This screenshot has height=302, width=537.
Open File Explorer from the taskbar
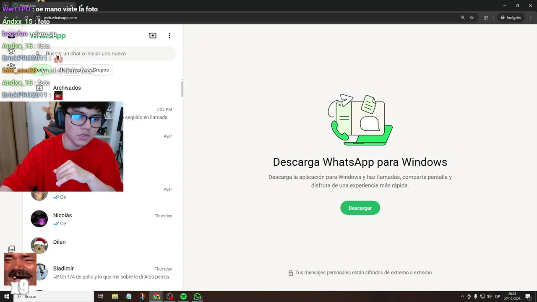pyautogui.click(x=115, y=297)
